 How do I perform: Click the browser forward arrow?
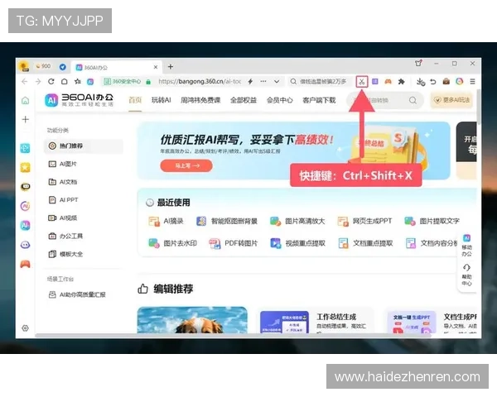click(38, 82)
